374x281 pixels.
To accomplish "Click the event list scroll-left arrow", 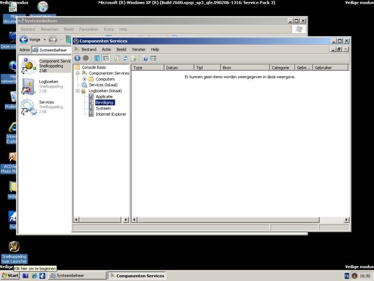I will click(x=134, y=220).
